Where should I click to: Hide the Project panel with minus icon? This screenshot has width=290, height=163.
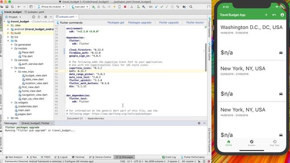[51, 17]
